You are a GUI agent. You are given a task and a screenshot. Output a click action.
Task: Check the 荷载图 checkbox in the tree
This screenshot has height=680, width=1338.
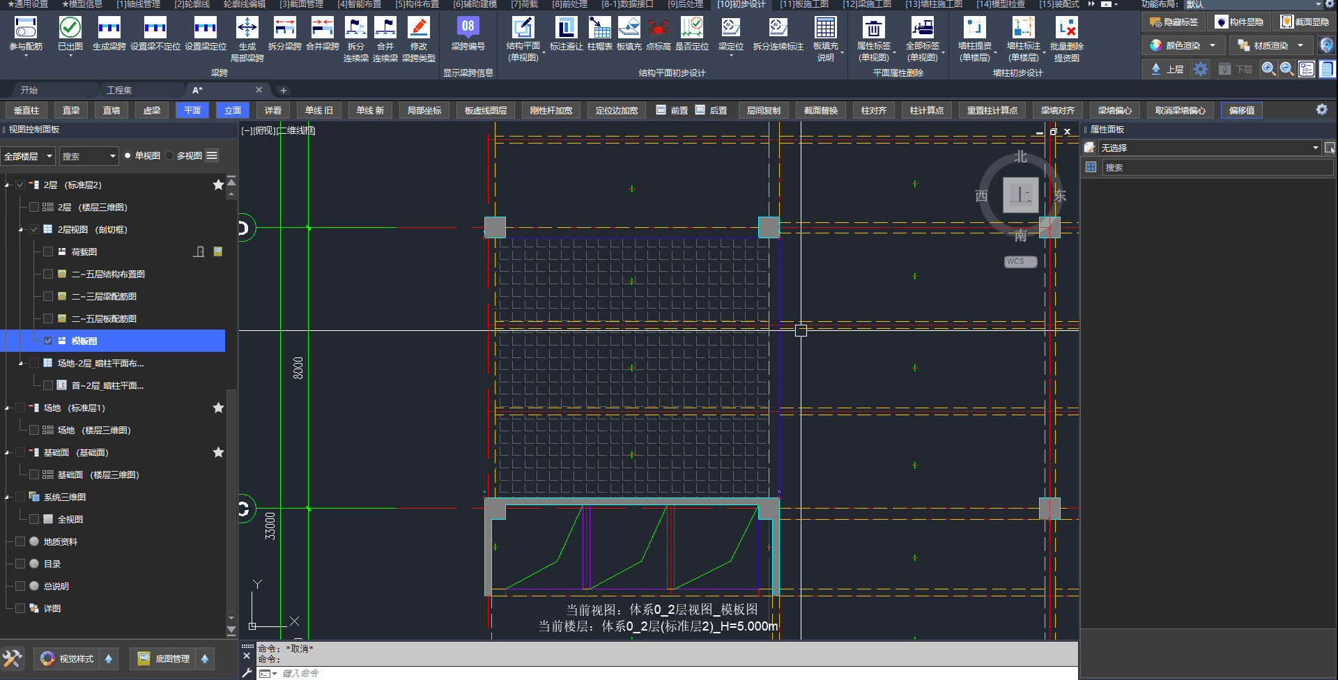pos(48,252)
